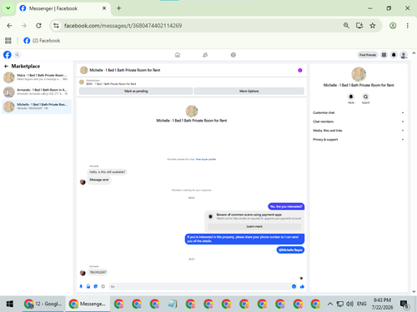Open the Groups icon in top navigation

tap(234, 55)
